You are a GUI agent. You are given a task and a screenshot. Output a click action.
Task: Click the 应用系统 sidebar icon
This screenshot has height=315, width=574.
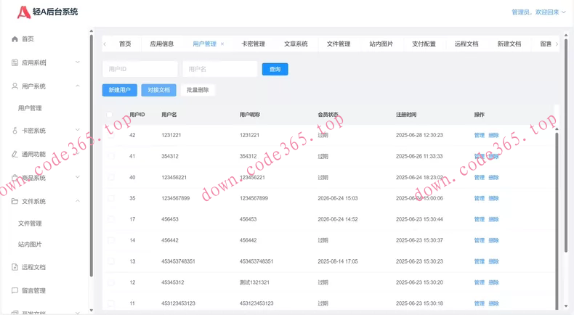pos(15,62)
